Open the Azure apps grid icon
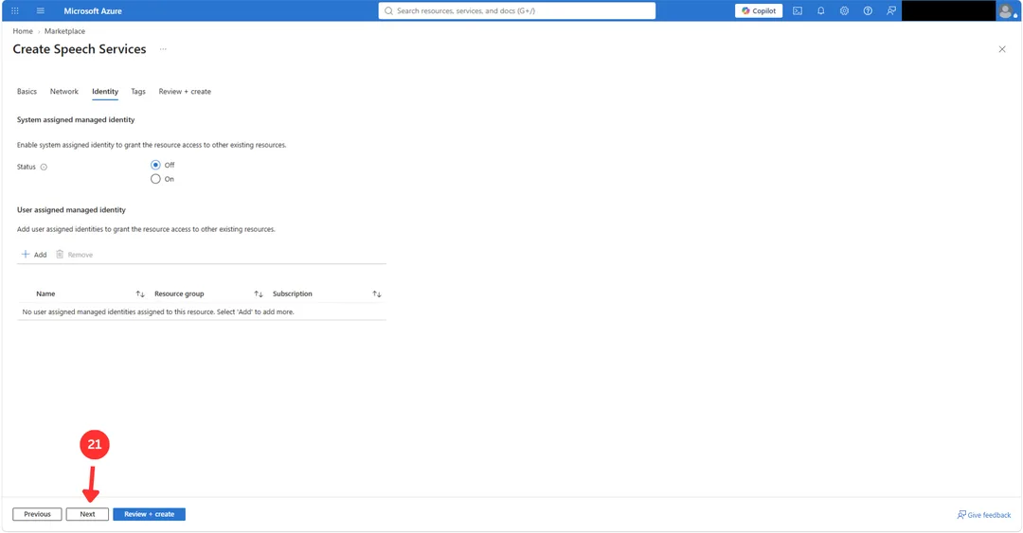 [x=15, y=10]
